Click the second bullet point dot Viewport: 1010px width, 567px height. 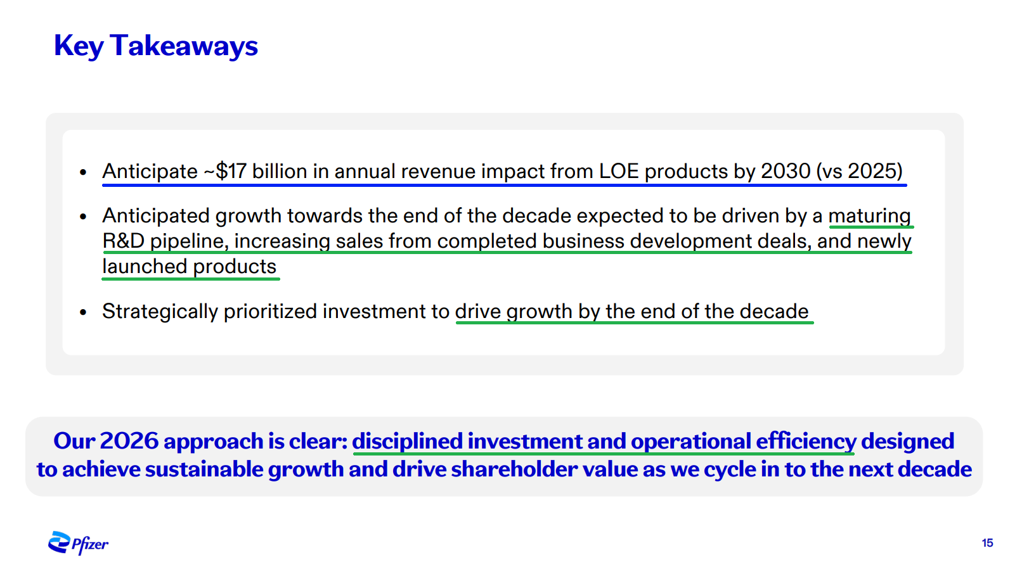coord(83,217)
